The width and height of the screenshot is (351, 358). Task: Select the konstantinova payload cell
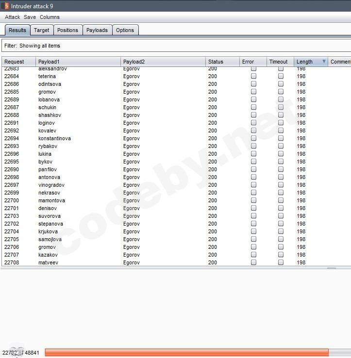[54, 138]
